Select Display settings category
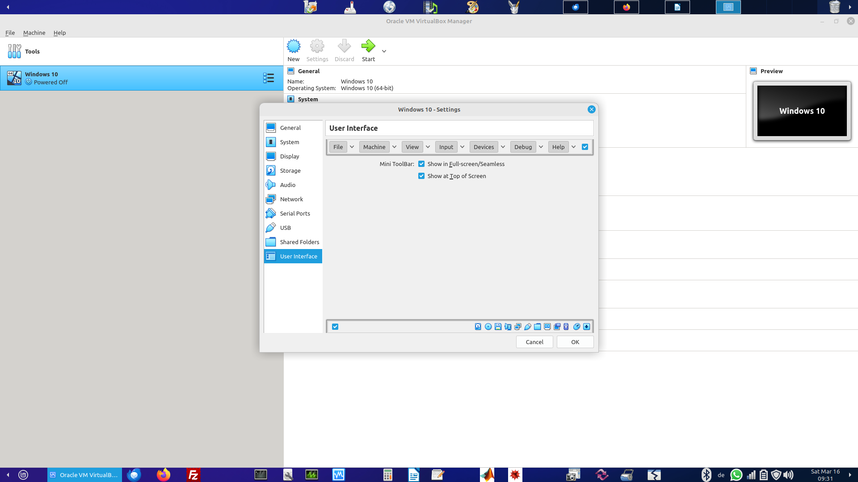Screen dimensions: 858x482 pos(293,156)
